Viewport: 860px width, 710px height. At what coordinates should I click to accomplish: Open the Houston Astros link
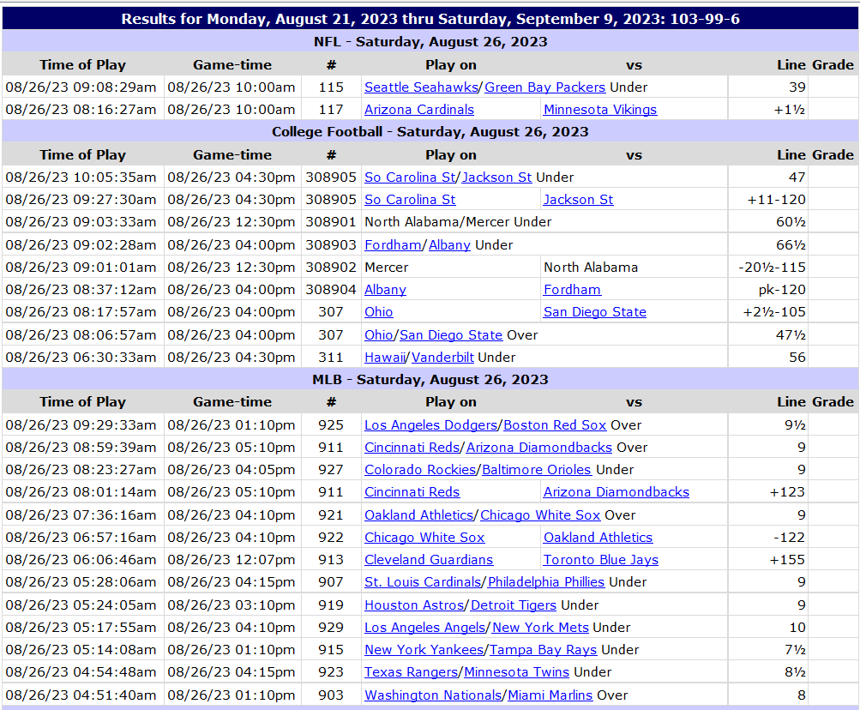click(x=414, y=605)
